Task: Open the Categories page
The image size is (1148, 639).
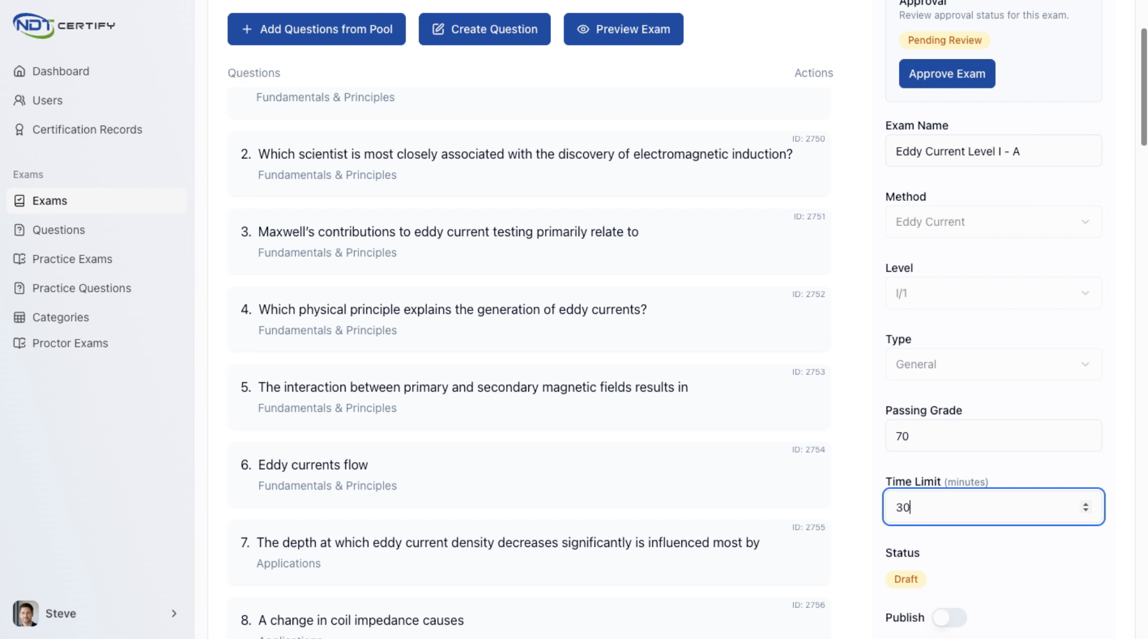Action: pos(96,317)
